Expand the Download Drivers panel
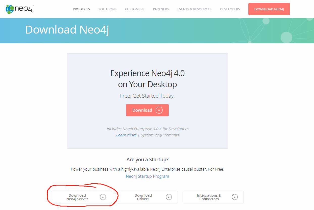Viewport: 314px width, 210px height. pos(147,197)
